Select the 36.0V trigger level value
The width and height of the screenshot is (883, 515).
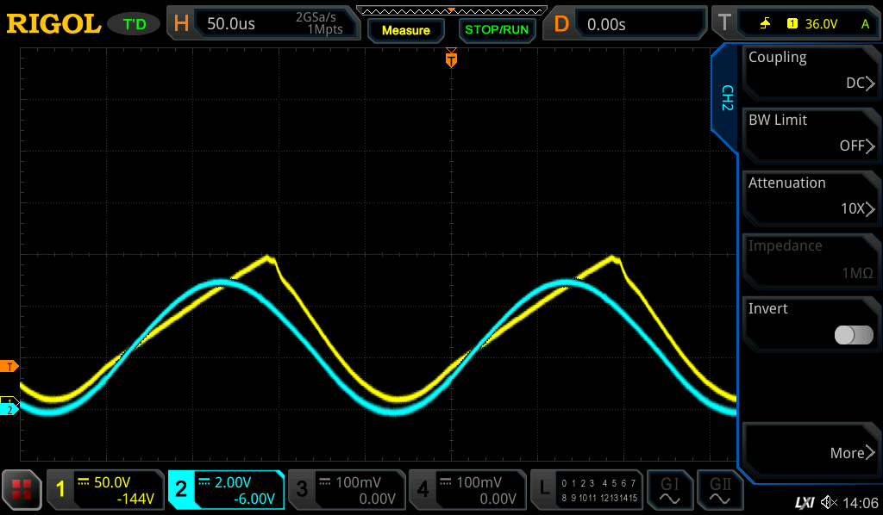click(821, 23)
